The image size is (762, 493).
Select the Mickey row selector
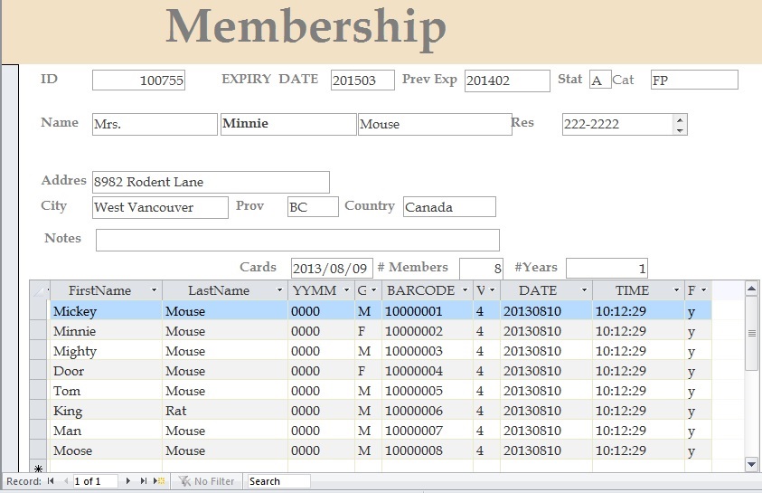(x=40, y=310)
